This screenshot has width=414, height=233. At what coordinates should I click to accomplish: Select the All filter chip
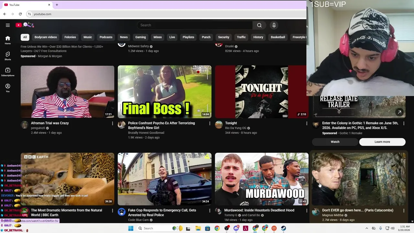(25, 37)
